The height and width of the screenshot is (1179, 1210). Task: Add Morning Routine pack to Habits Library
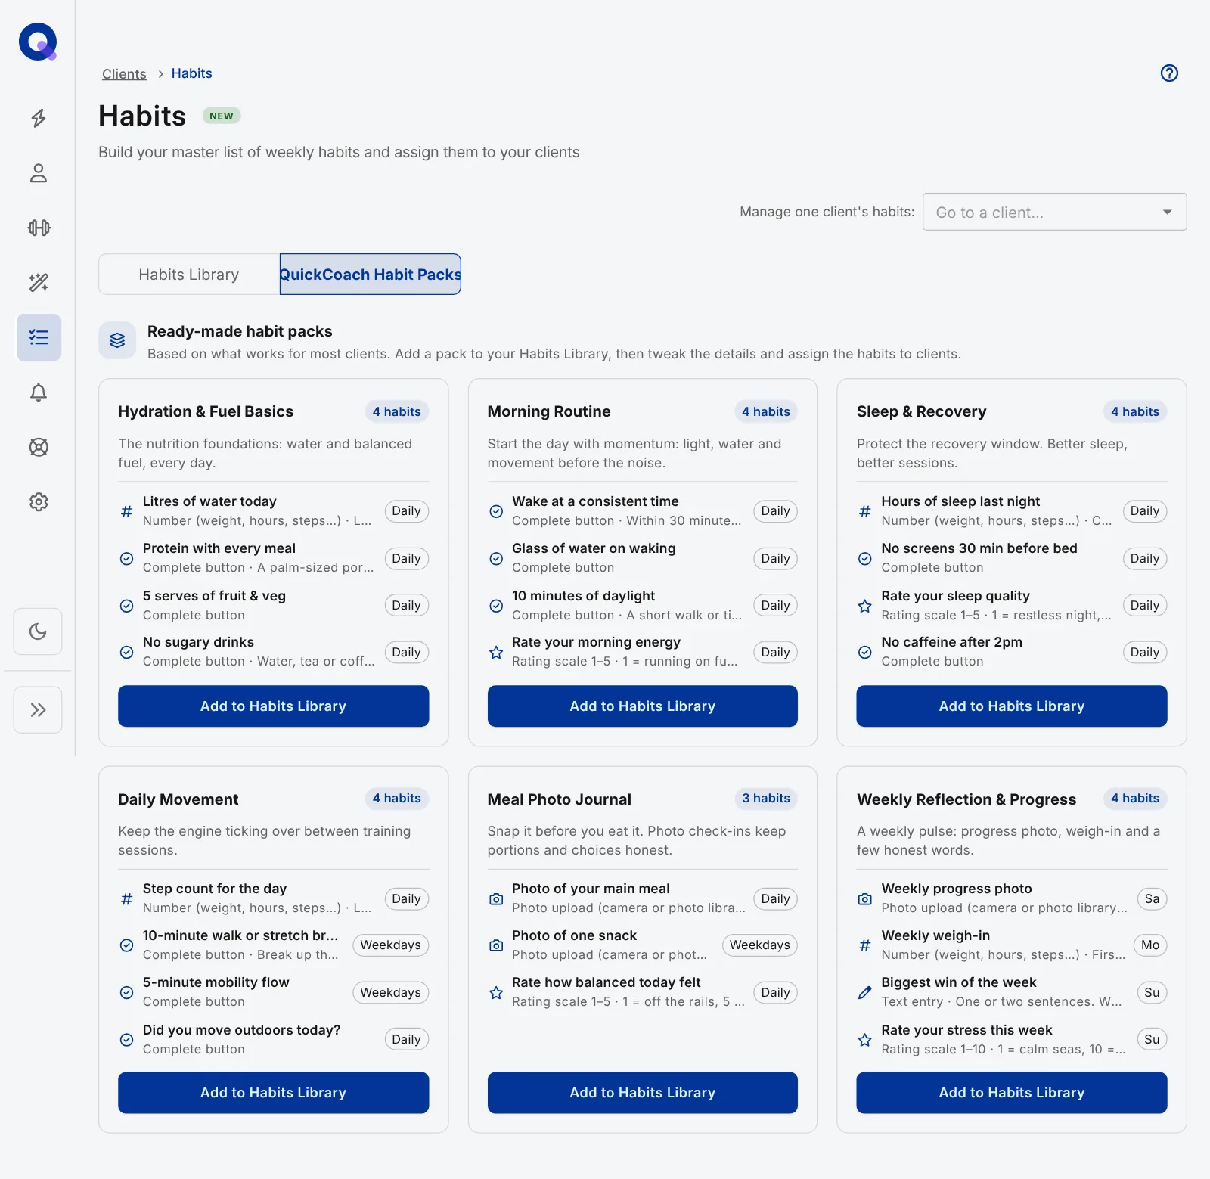tap(642, 706)
